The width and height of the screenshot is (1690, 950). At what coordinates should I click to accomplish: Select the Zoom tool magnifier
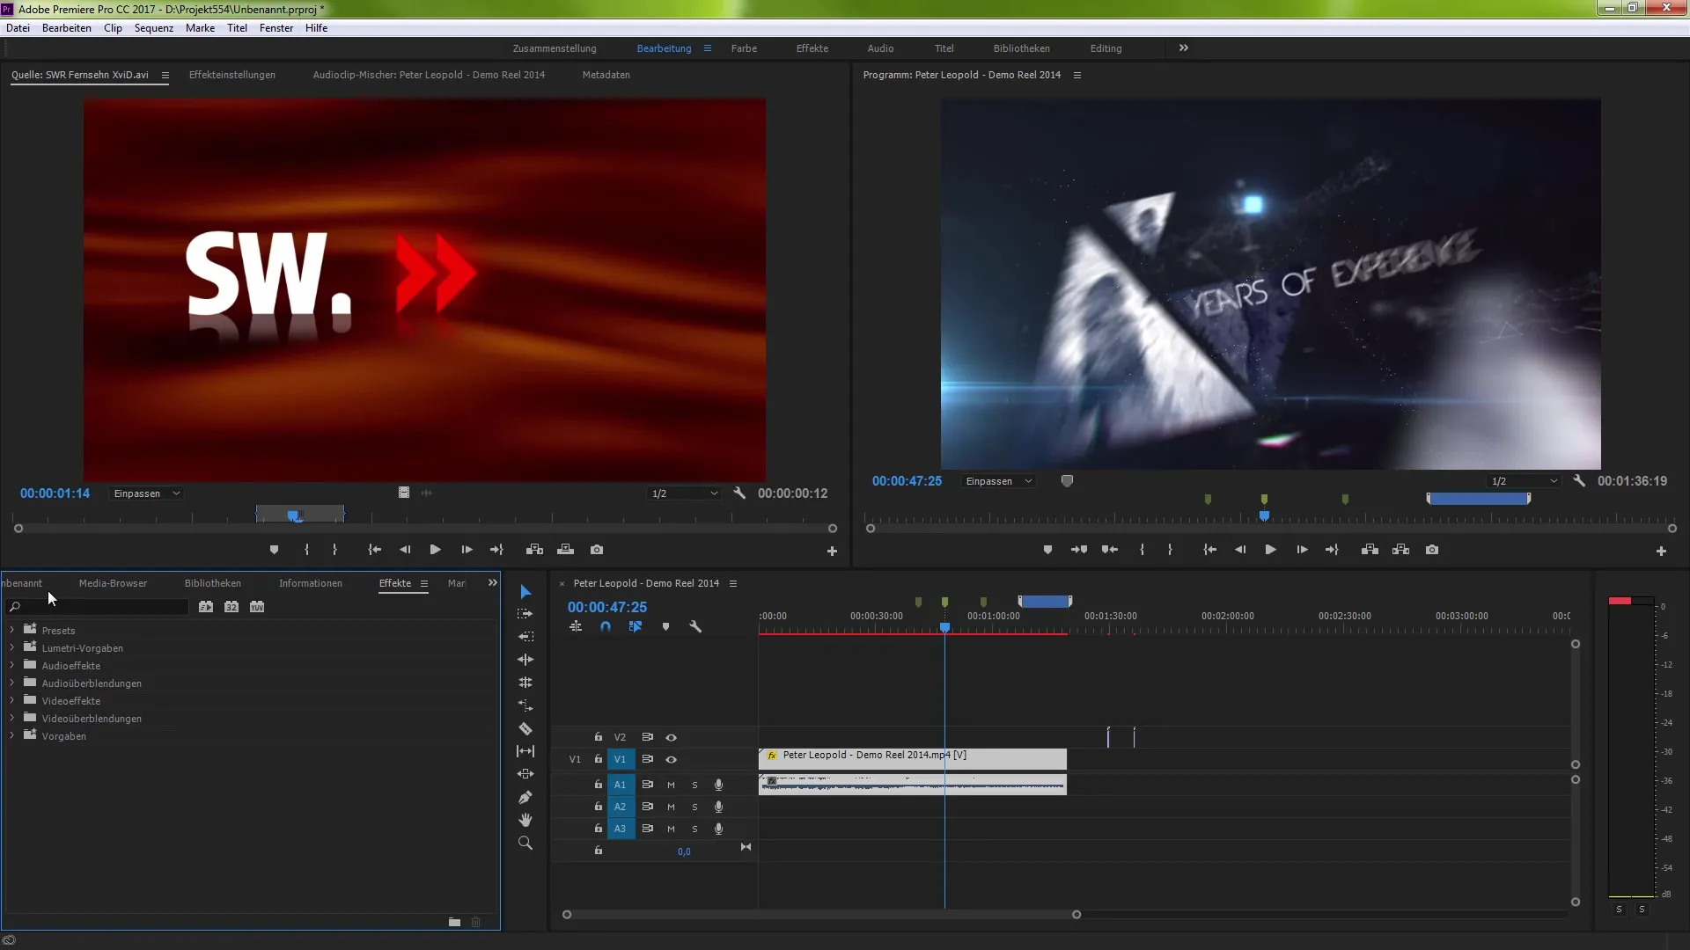coord(525,843)
